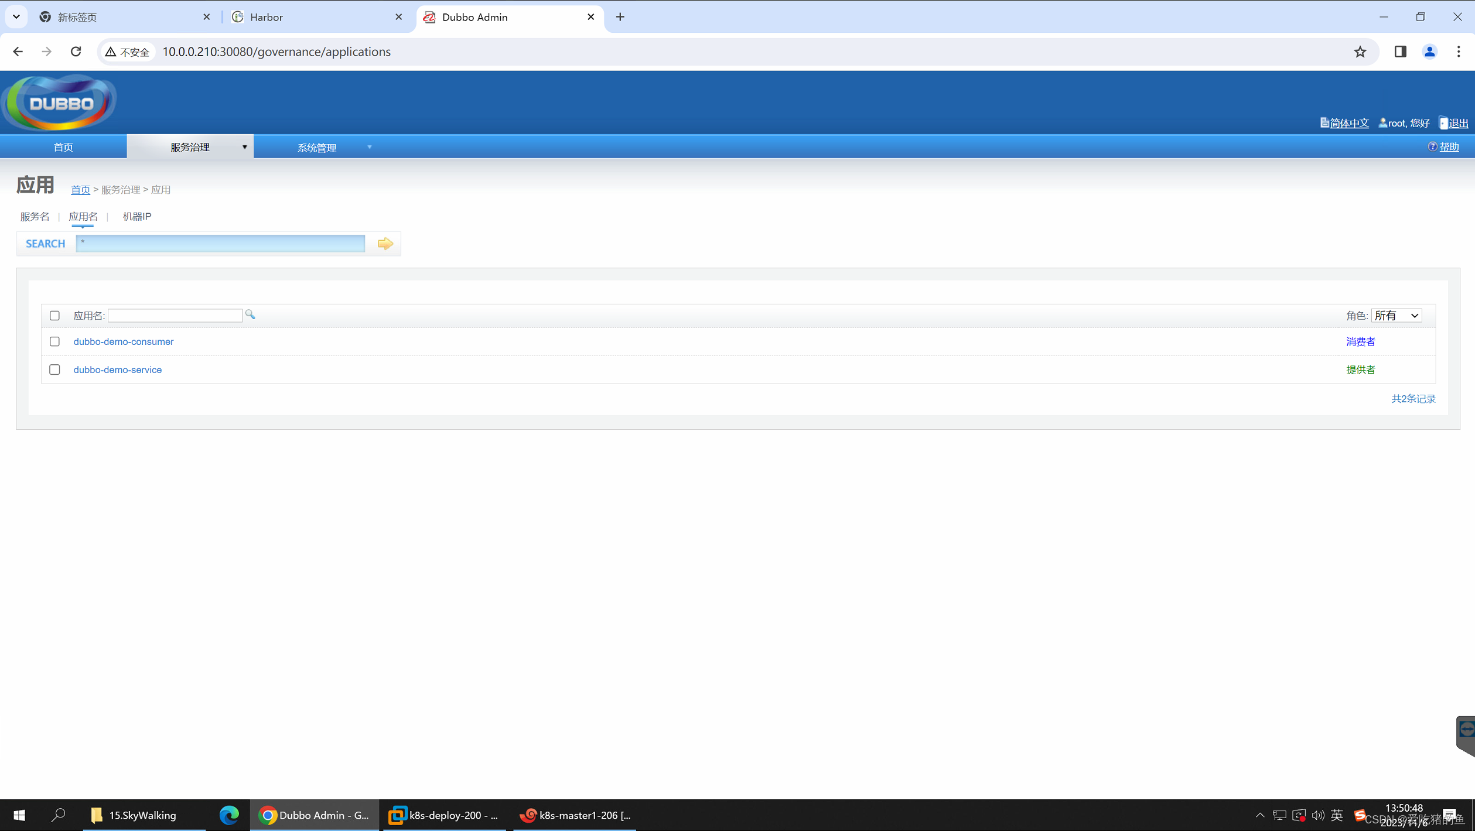Screen dimensions: 1475x831
Task: Bookmark this page with the star icon
Action: 1360,52
